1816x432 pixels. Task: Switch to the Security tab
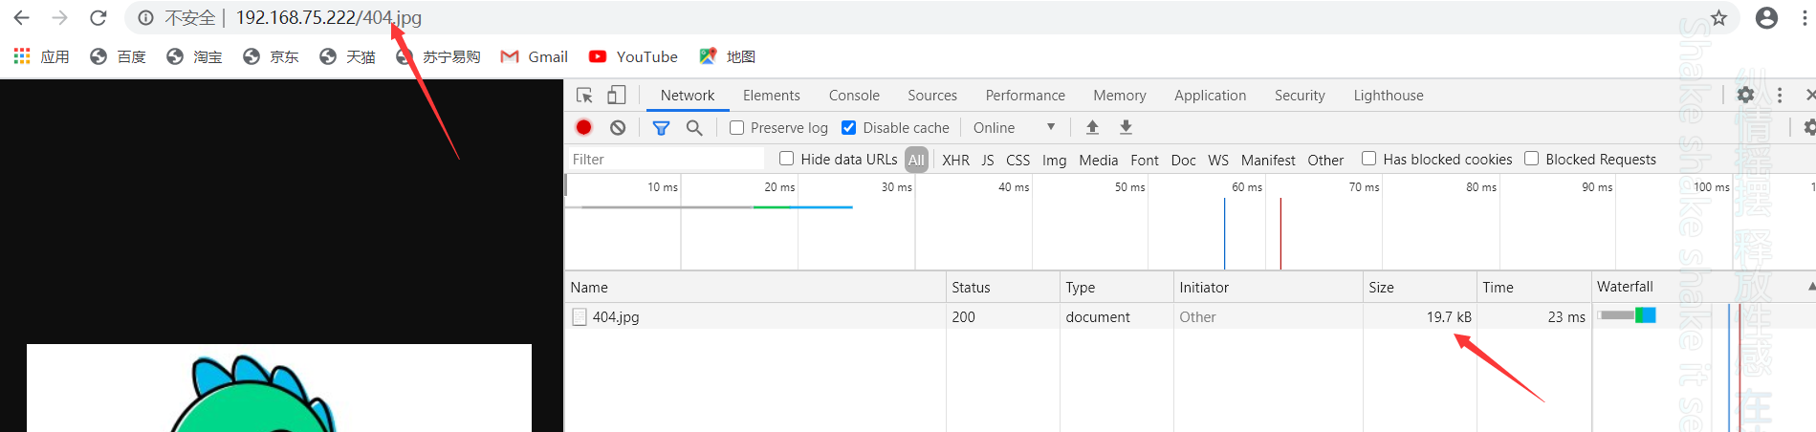tap(1300, 95)
